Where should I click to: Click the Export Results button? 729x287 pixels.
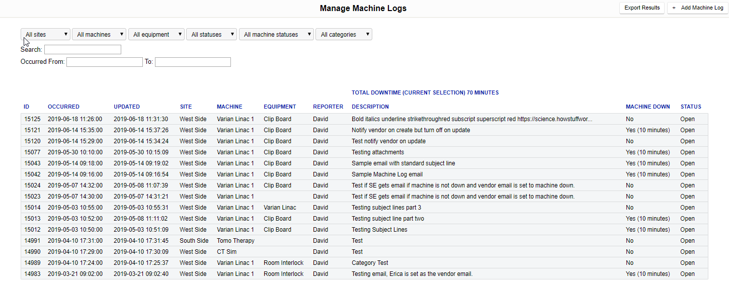pyautogui.click(x=642, y=8)
